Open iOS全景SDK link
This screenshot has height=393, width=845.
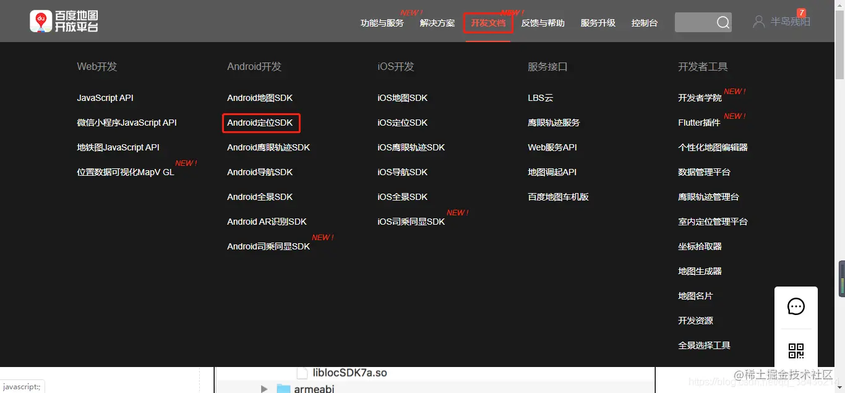tap(403, 197)
